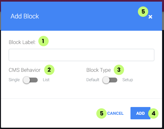Click the Block Label text field
Viewport: 164px width, 129px height.
pos(82,55)
